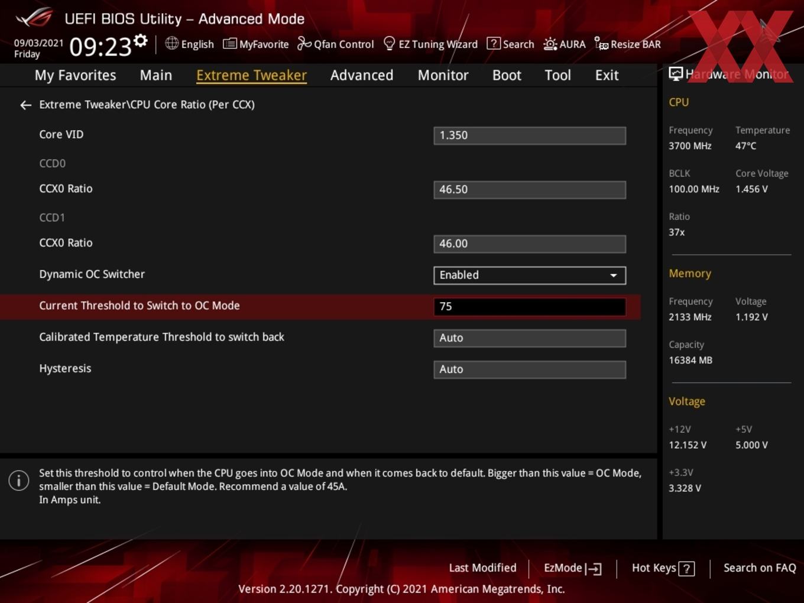Viewport: 804px width, 603px height.
Task: Click the info icon in help panel
Action: pyautogui.click(x=19, y=480)
